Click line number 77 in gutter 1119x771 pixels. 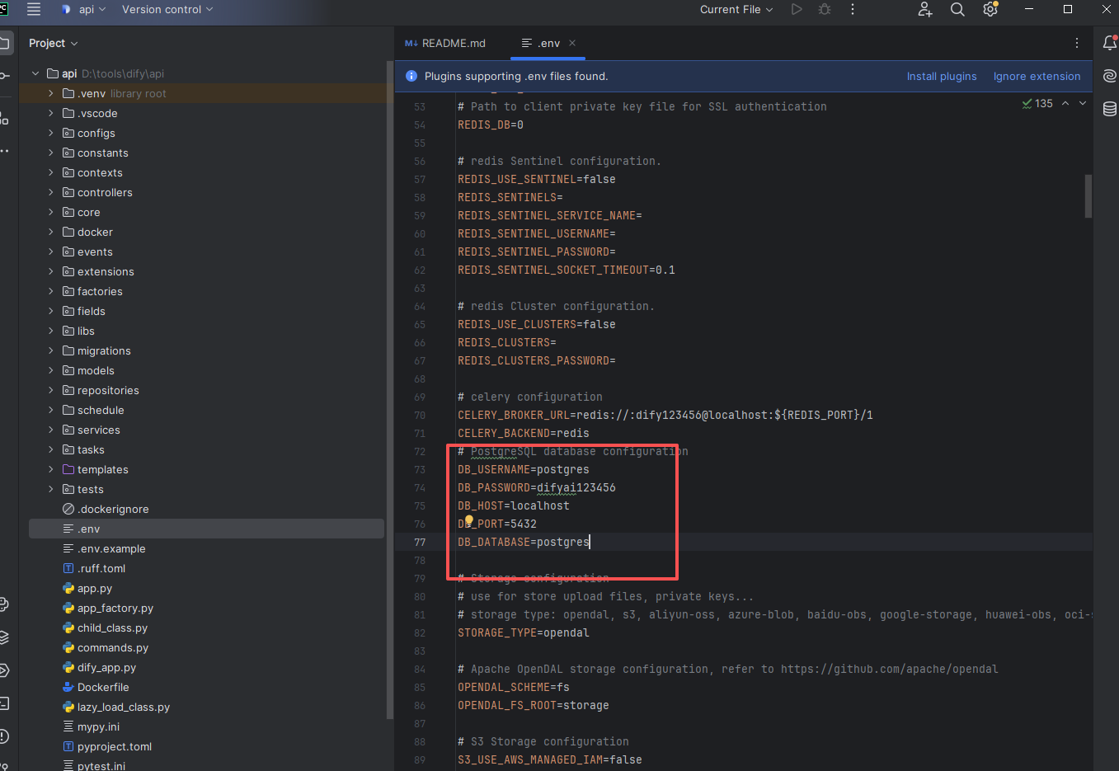[420, 542]
